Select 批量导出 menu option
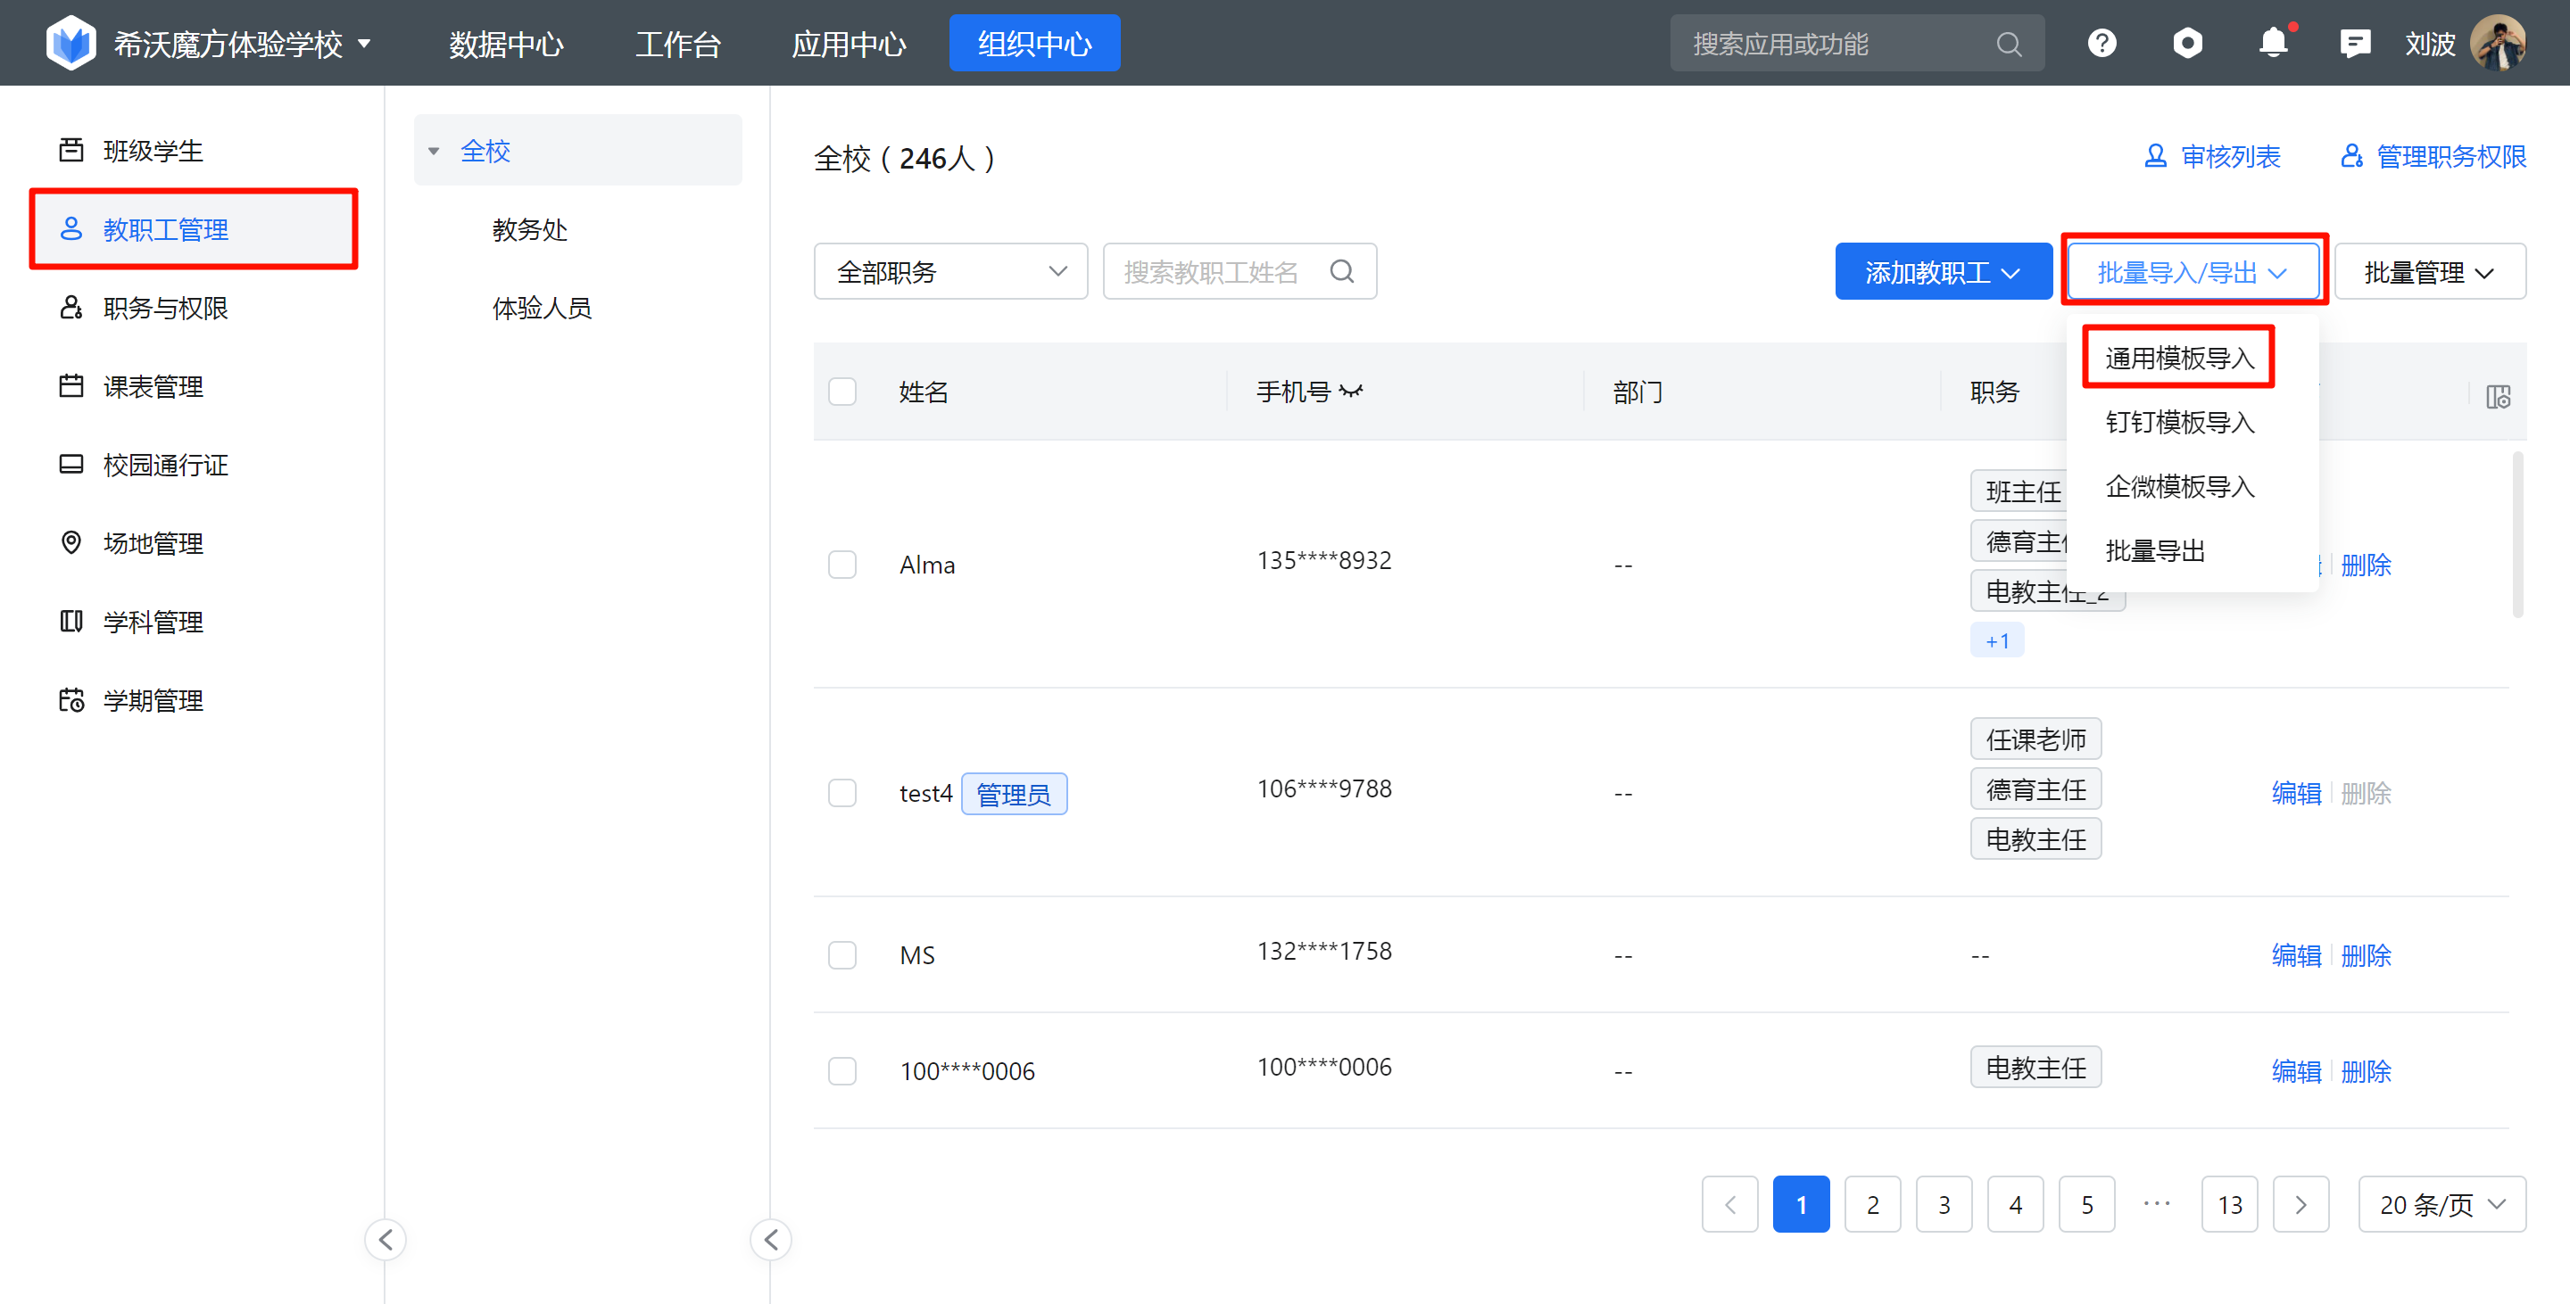Image resolution: width=2570 pixels, height=1304 pixels. tap(2154, 550)
